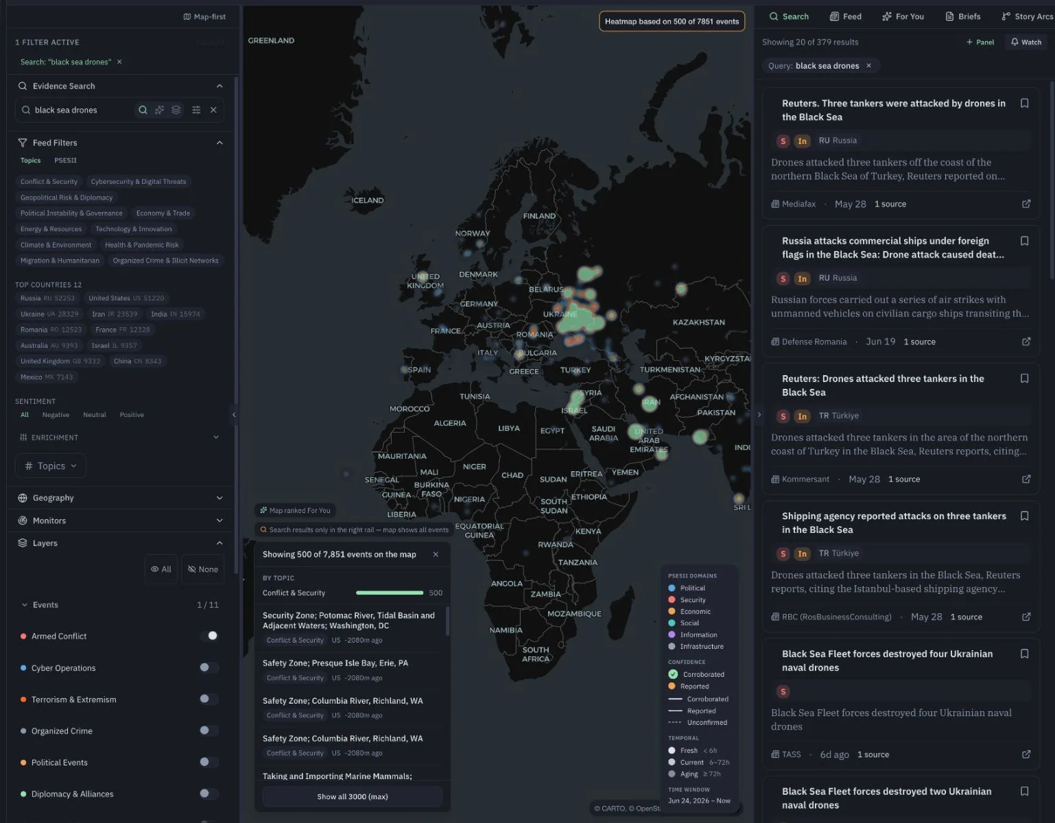The height and width of the screenshot is (823, 1055).
Task: Switch to the Feed tab
Action: (845, 16)
